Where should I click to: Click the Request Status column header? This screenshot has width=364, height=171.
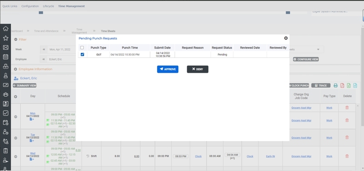[x=222, y=48]
